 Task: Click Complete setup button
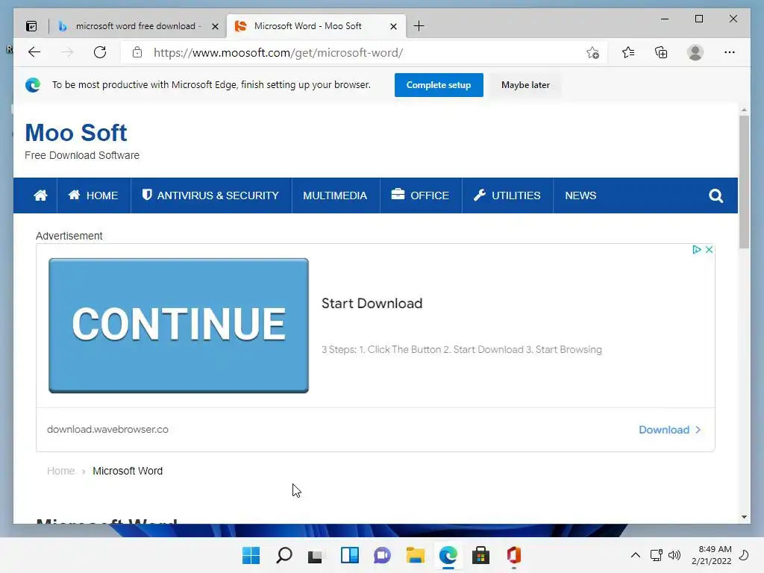point(439,85)
